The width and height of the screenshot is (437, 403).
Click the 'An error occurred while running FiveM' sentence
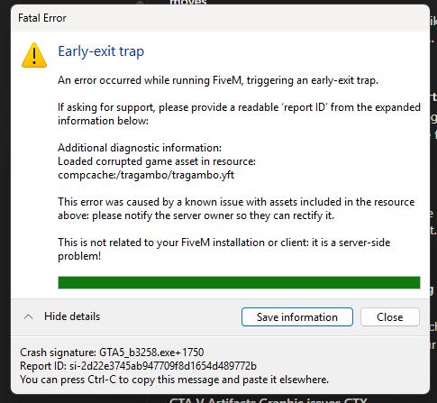[218, 80]
